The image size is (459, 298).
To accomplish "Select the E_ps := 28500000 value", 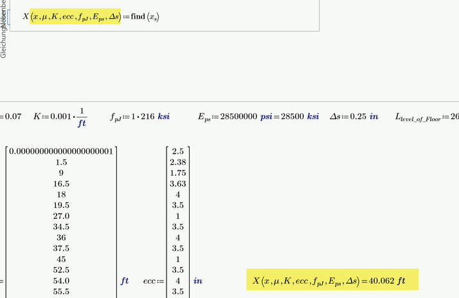I will pyautogui.click(x=239, y=116).
